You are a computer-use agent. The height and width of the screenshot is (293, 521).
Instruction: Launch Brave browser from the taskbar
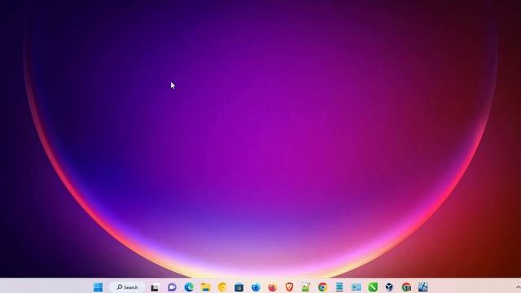click(x=289, y=287)
